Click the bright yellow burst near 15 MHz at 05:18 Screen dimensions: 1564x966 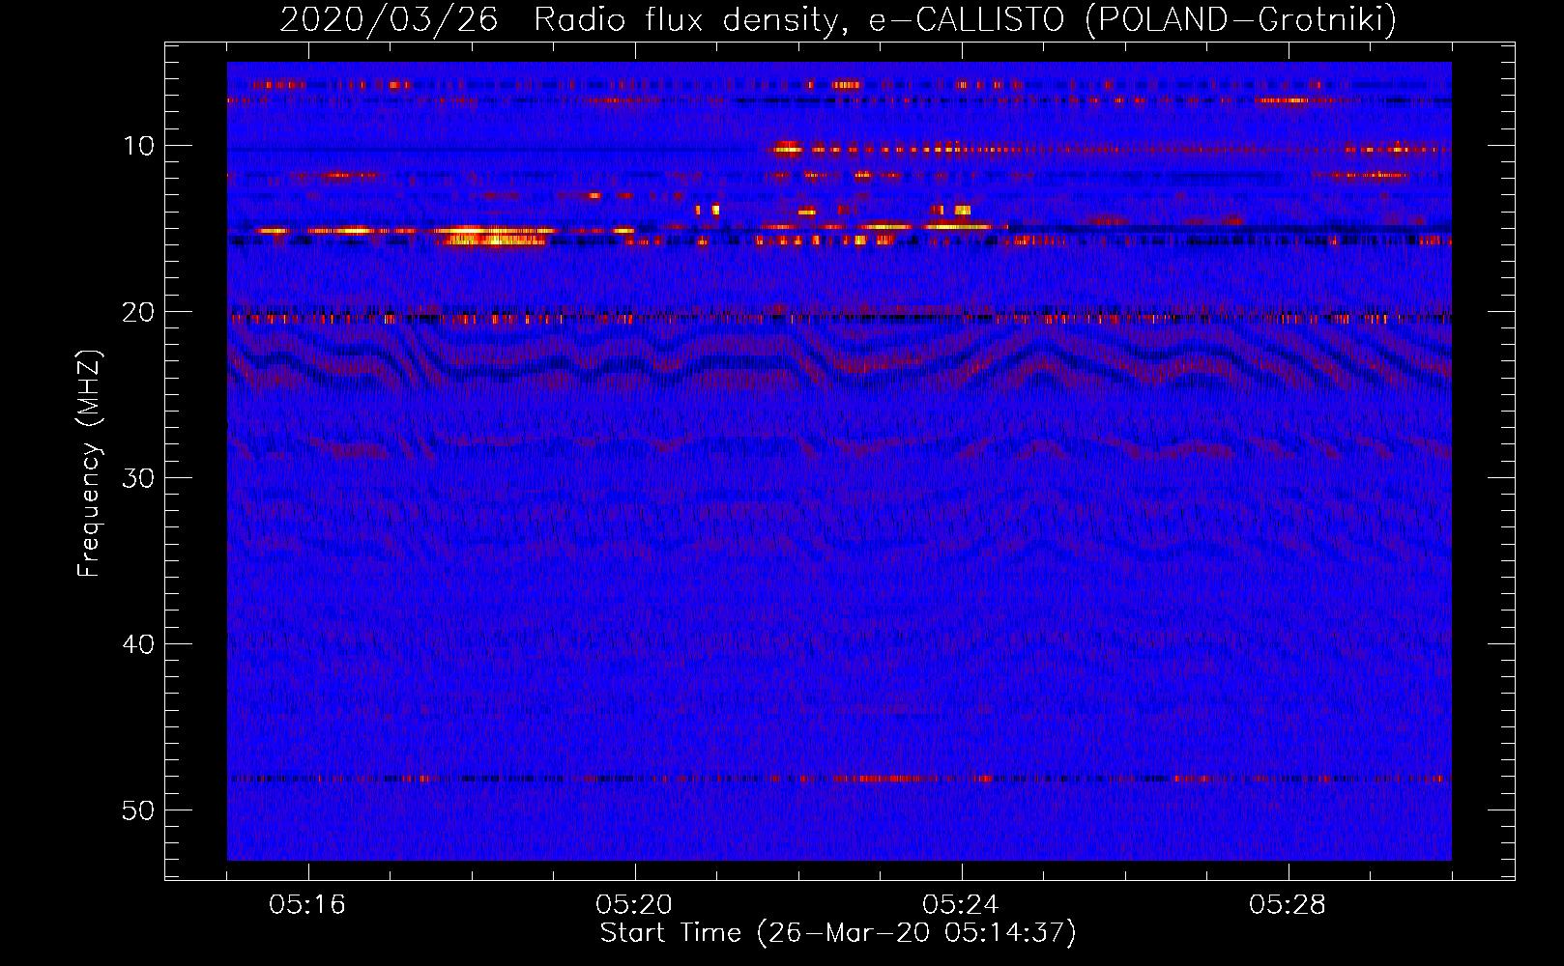click(493, 236)
